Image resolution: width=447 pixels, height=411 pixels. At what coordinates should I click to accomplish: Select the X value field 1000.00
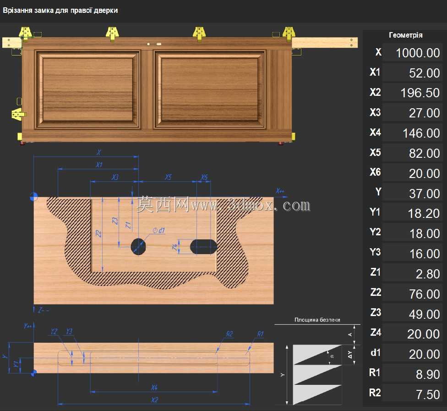click(x=412, y=53)
